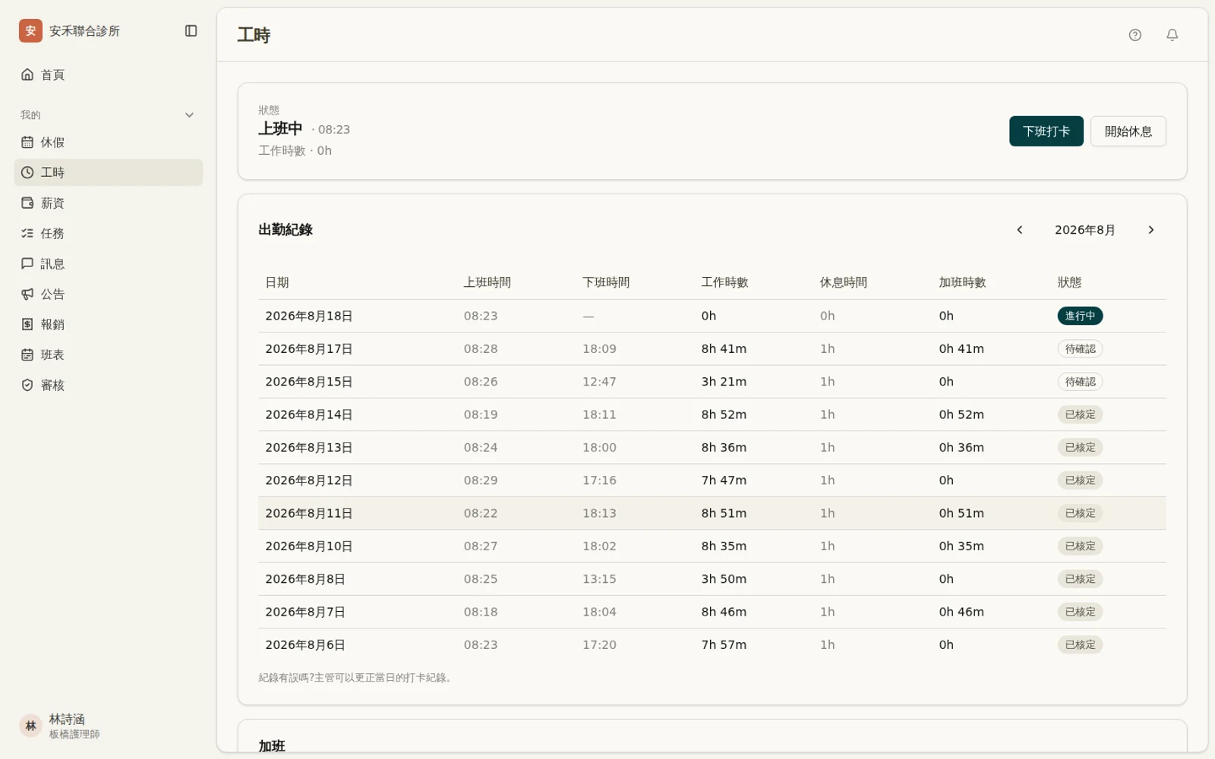Select the 2026年8月11日 date cell

click(309, 513)
